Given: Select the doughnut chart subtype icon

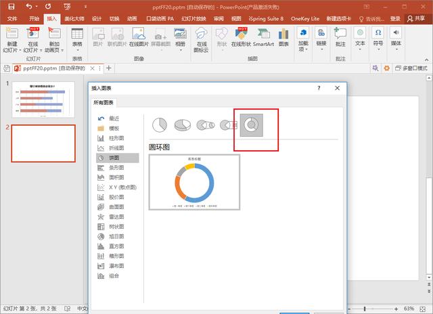Looking at the screenshot, I should pos(250,125).
